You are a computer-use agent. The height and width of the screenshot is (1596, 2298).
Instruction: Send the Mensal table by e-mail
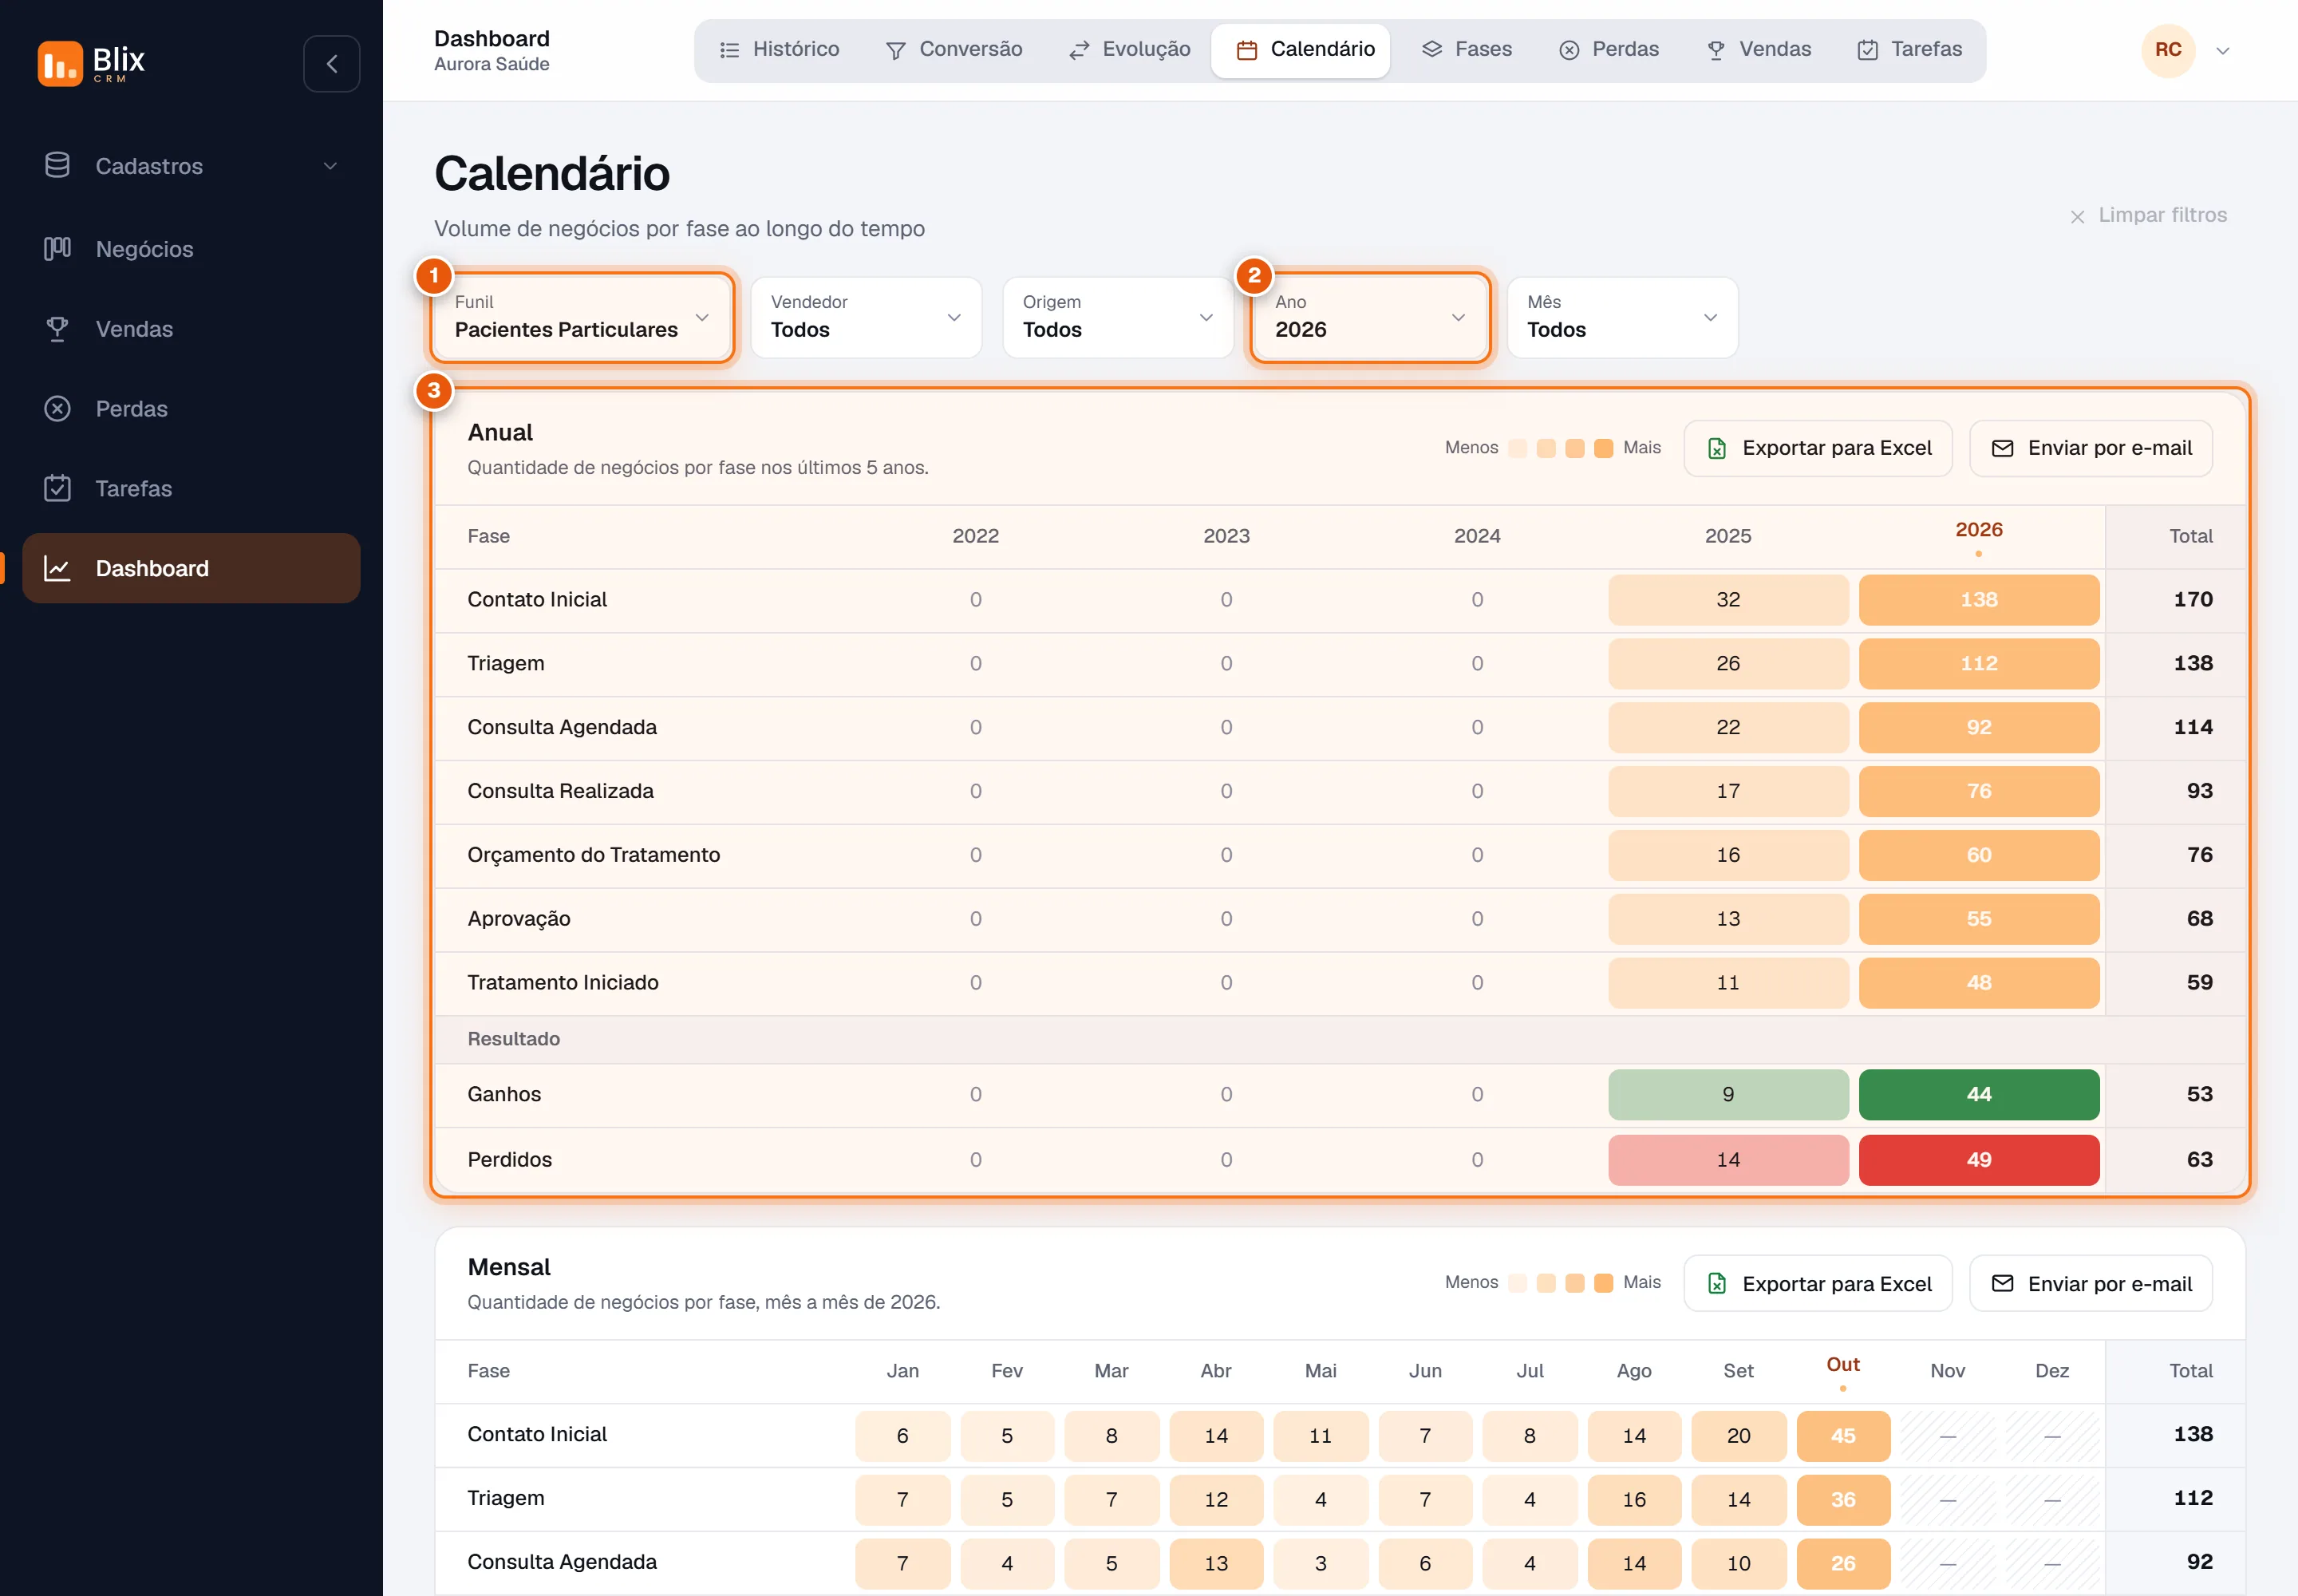pyautogui.click(x=2090, y=1283)
